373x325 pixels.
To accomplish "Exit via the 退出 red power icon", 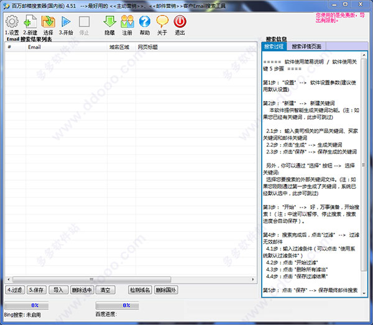I will (180, 22).
